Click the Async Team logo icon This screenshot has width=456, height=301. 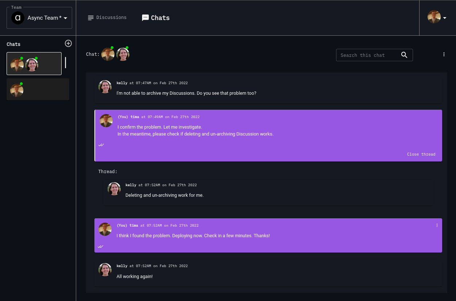tap(17, 18)
